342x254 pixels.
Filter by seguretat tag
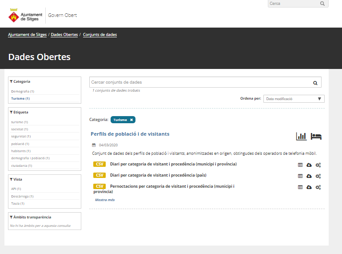tap(19, 137)
